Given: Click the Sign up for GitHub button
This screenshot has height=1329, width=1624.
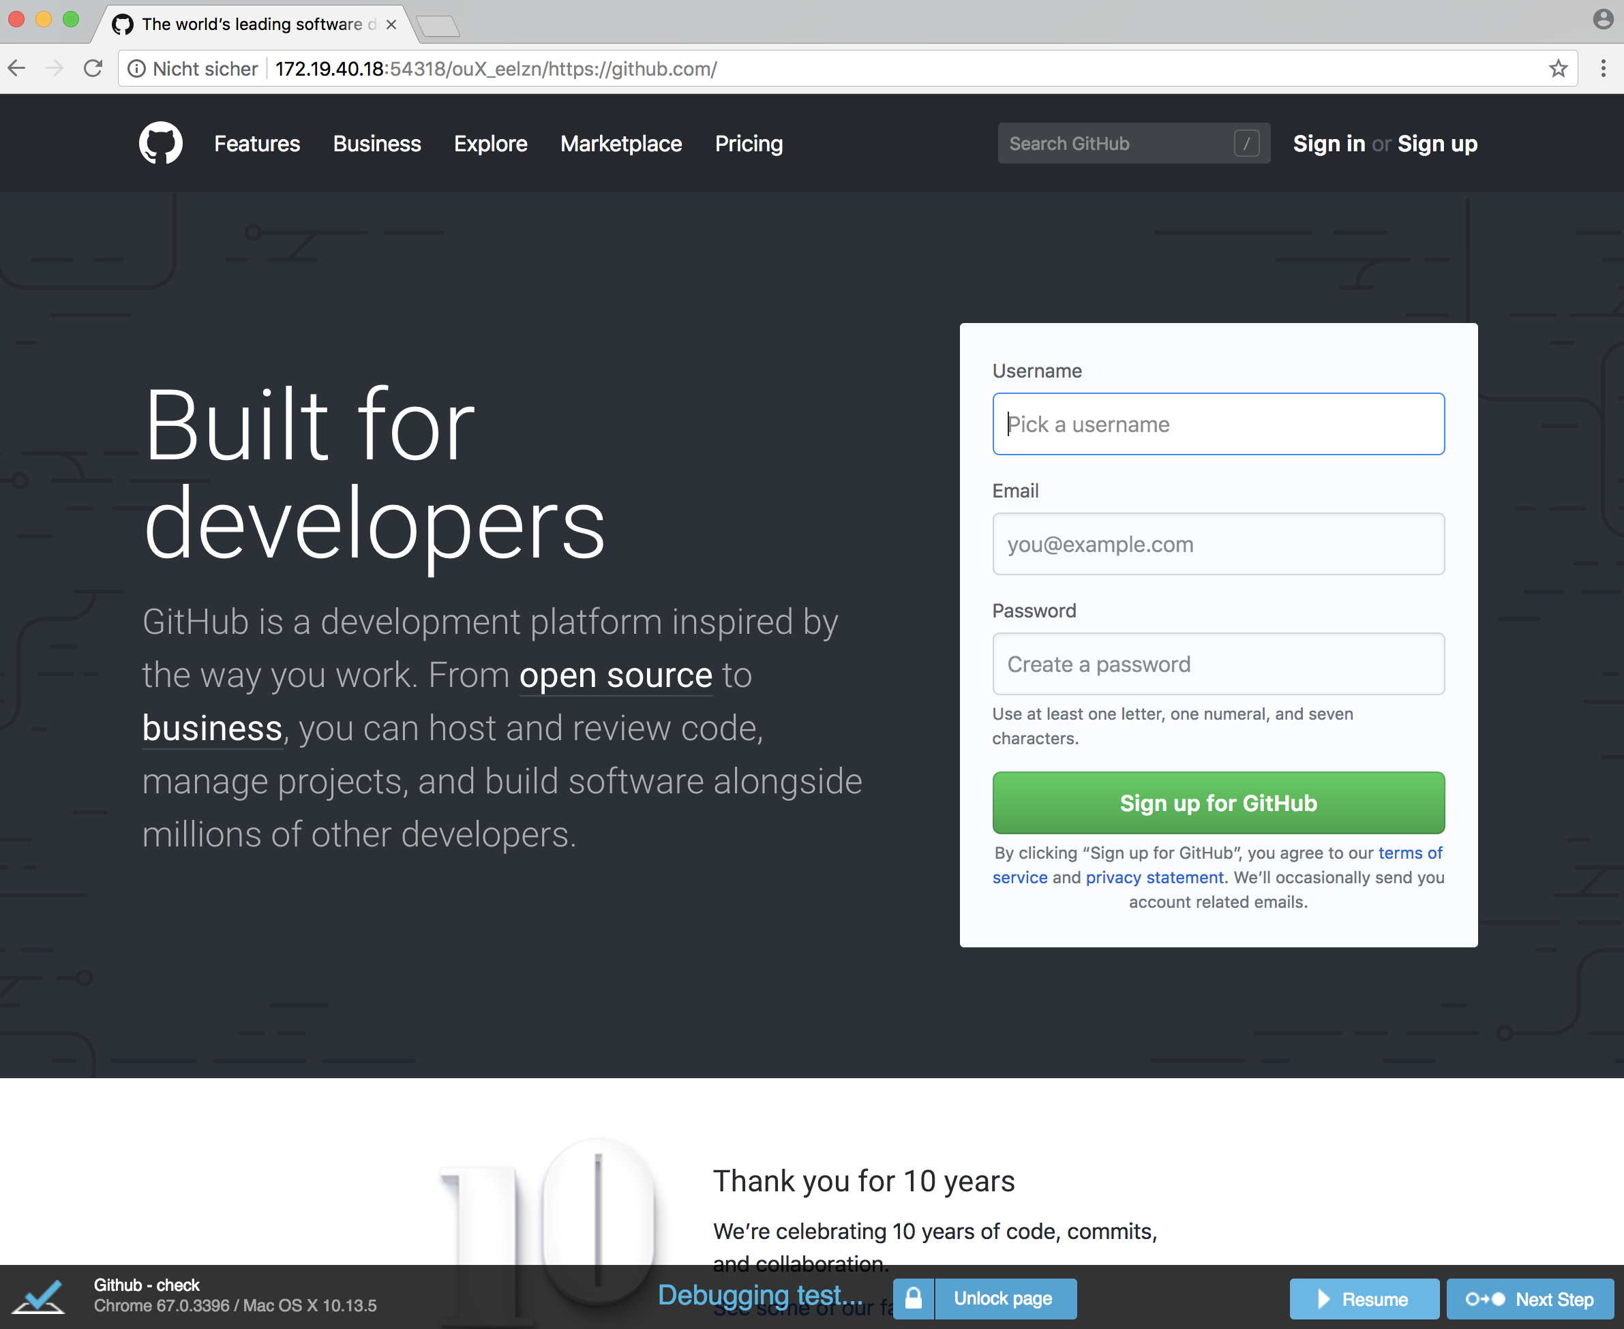Looking at the screenshot, I should pos(1218,804).
